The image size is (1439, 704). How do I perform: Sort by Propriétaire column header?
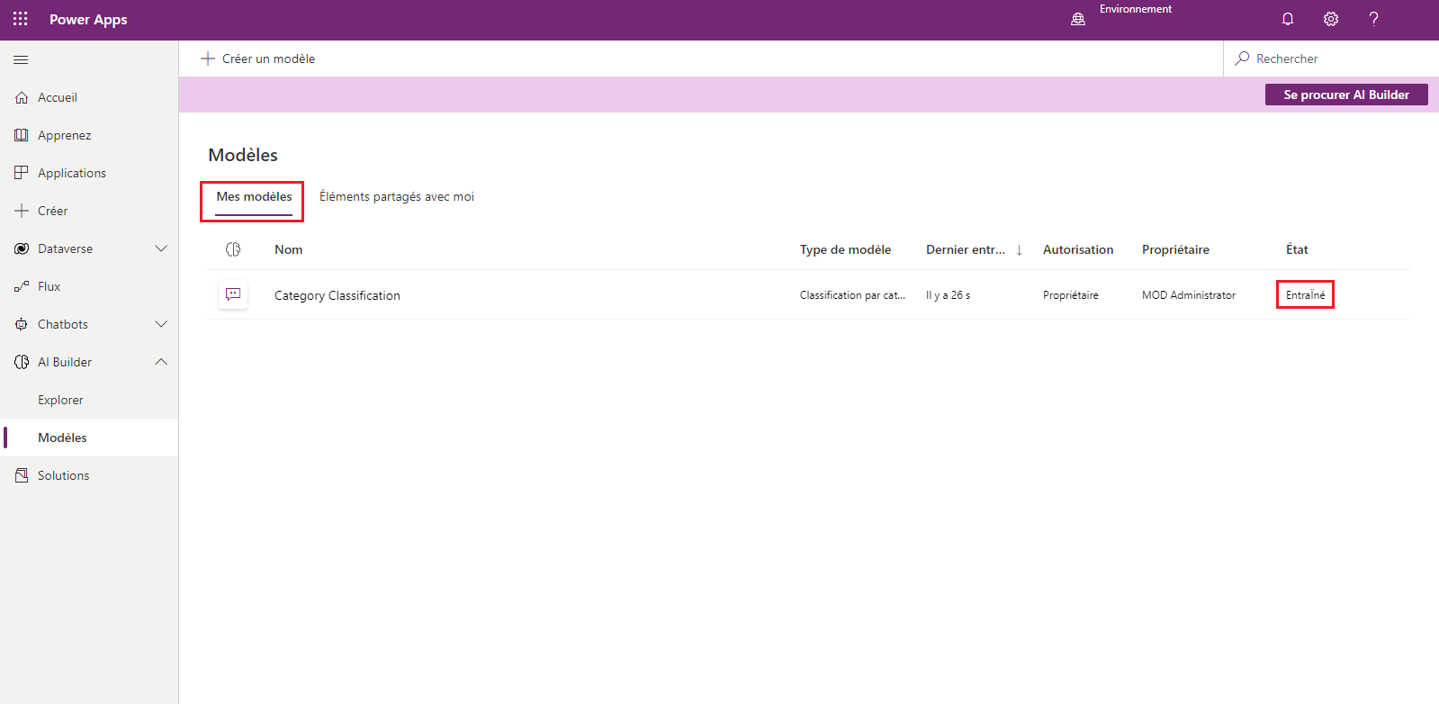[1175, 249]
